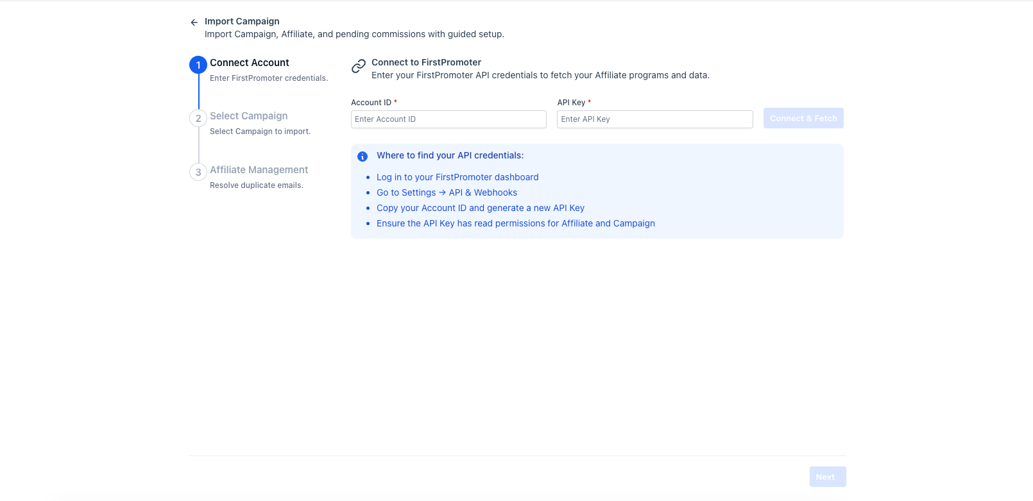This screenshot has height=501, width=1033.
Task: Click the step 2 circle indicator
Action: 198,118
